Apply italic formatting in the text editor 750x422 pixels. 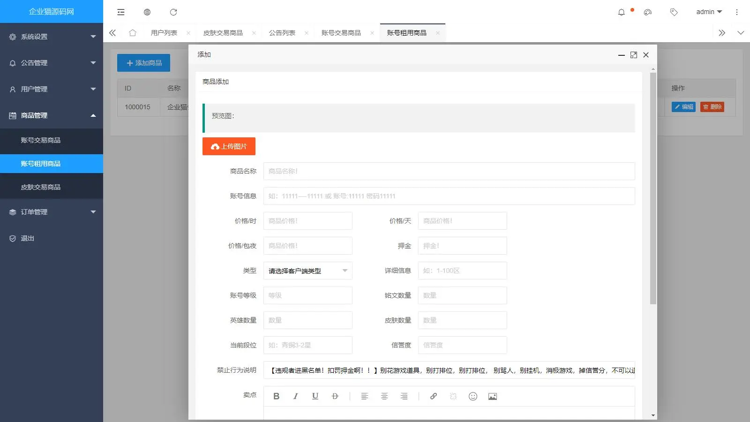tap(296, 396)
